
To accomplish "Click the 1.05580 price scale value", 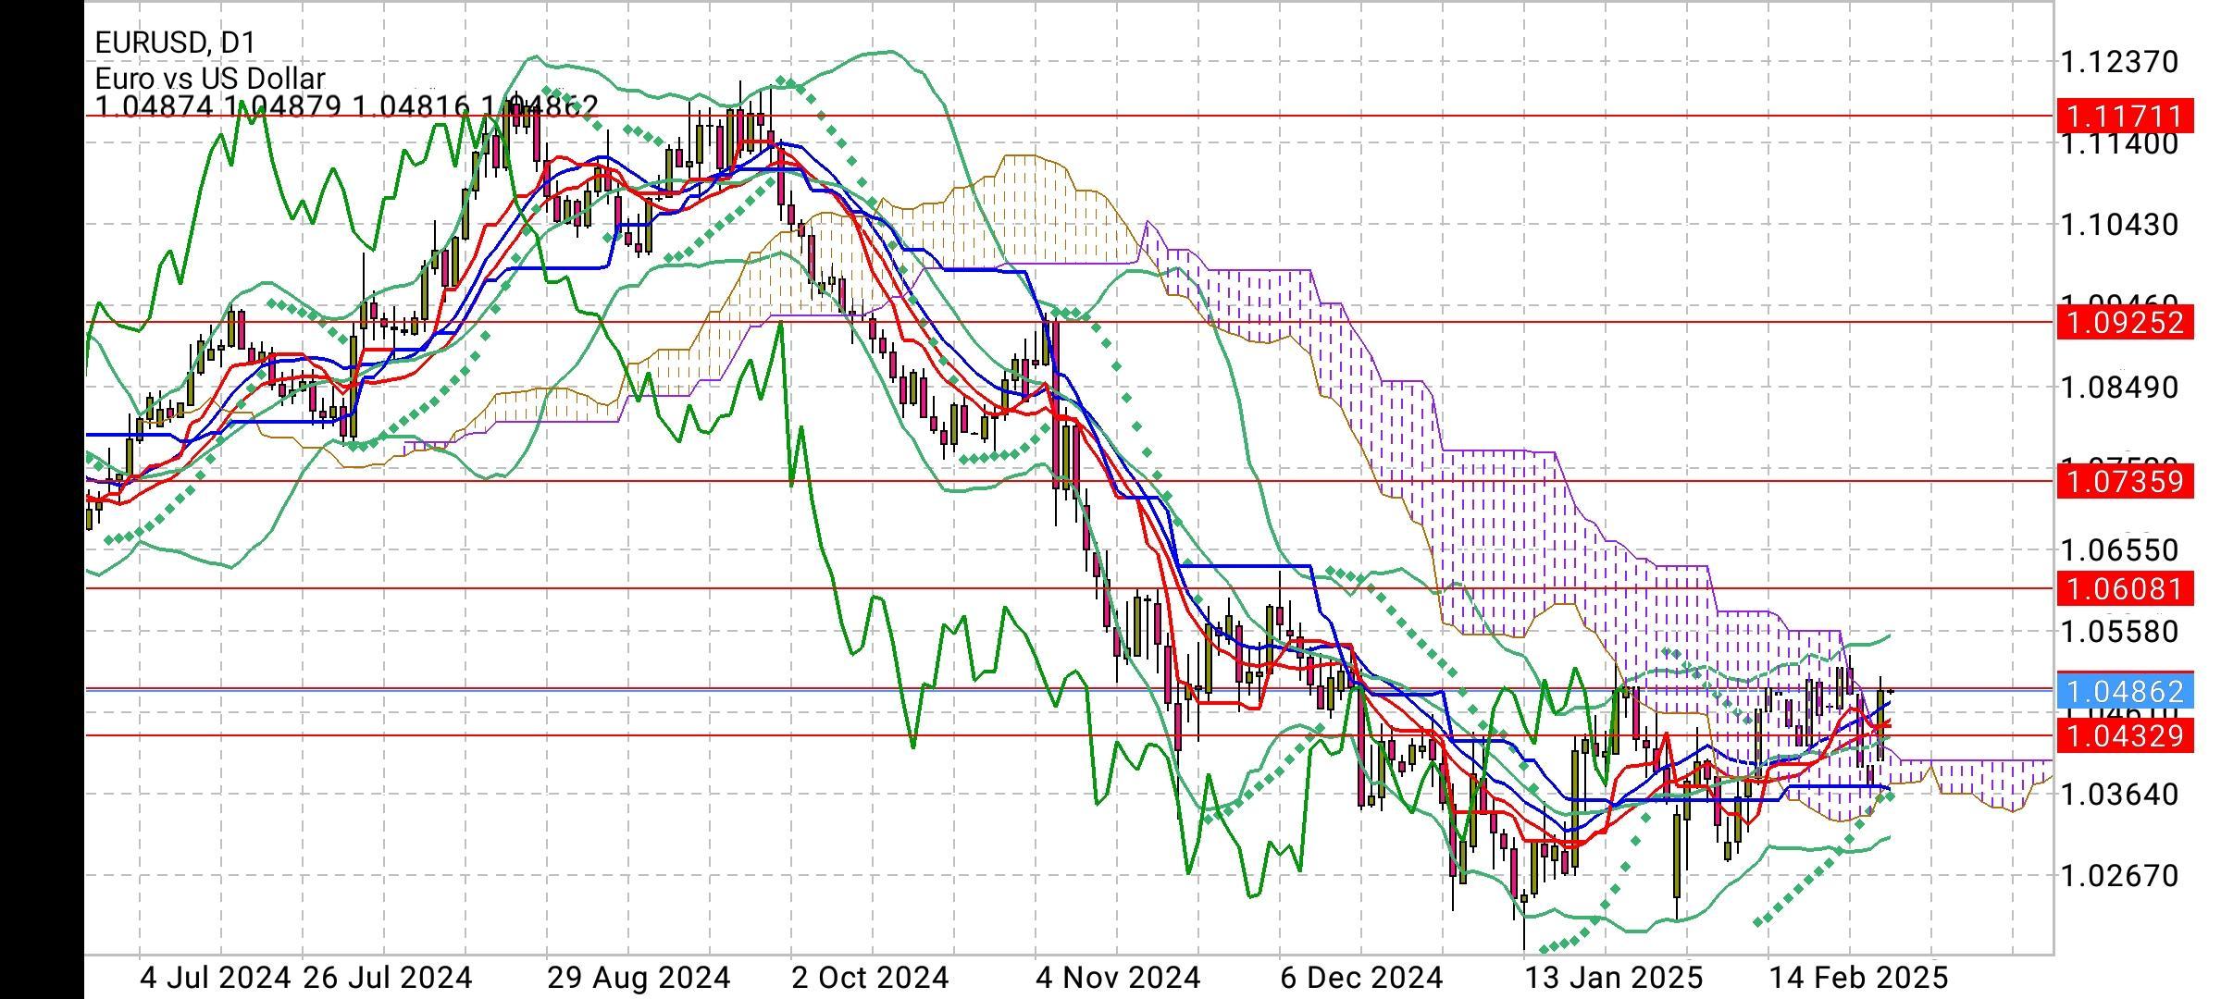I will (2118, 632).
